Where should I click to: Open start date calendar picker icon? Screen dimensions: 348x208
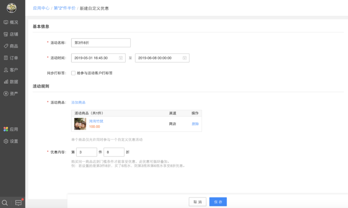click(121, 58)
